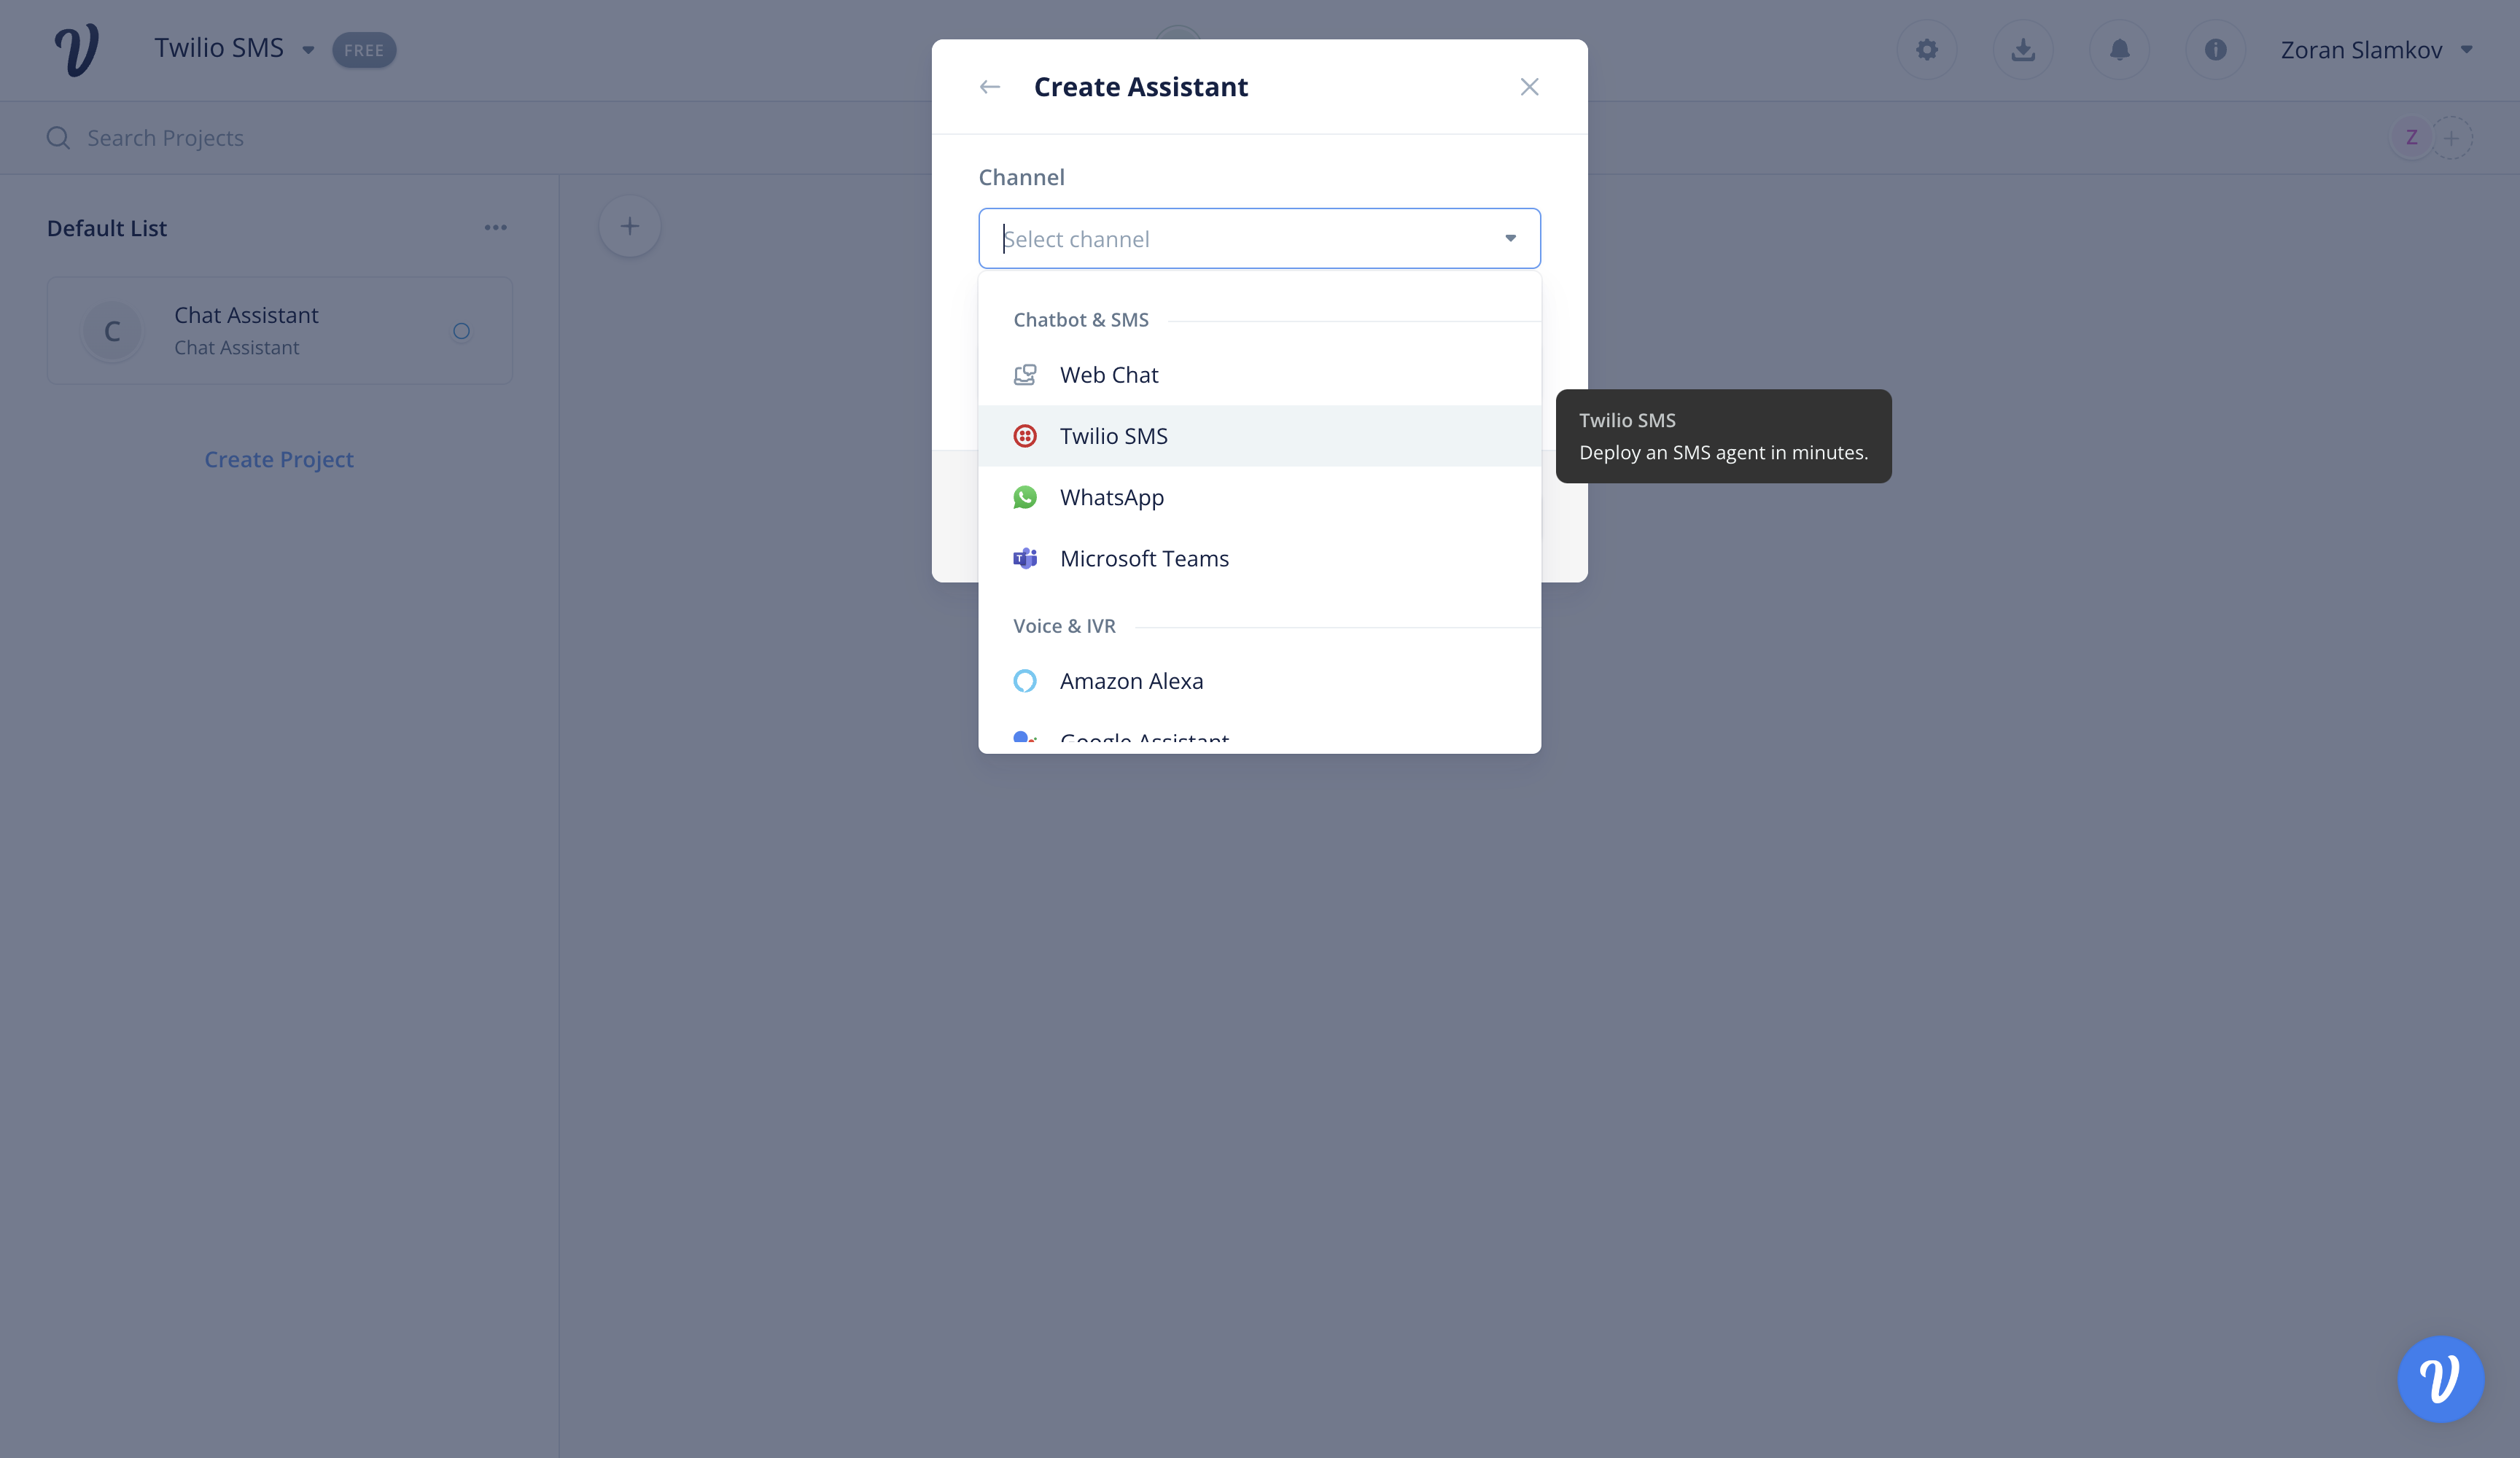The image size is (2520, 1458).
Task: Select Amazon Alexa voice channel
Action: pos(1130,681)
